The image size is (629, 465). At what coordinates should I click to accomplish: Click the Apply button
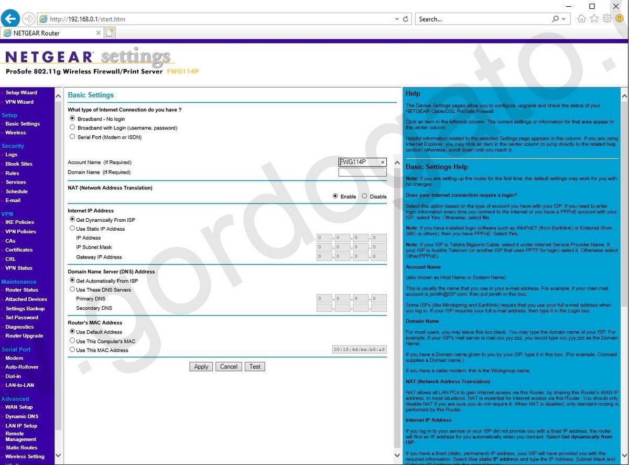[x=201, y=366]
